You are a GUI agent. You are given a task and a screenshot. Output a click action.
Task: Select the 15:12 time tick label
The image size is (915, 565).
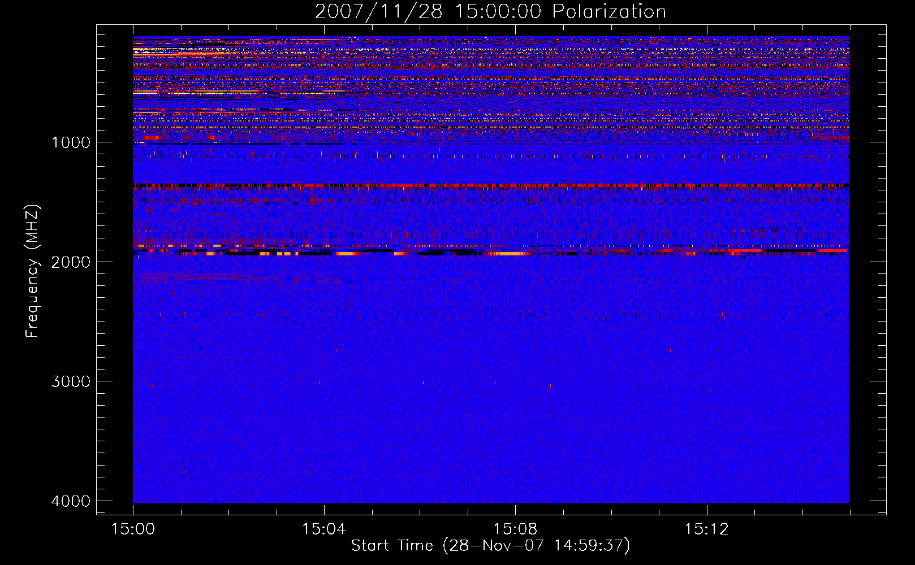coord(706,529)
